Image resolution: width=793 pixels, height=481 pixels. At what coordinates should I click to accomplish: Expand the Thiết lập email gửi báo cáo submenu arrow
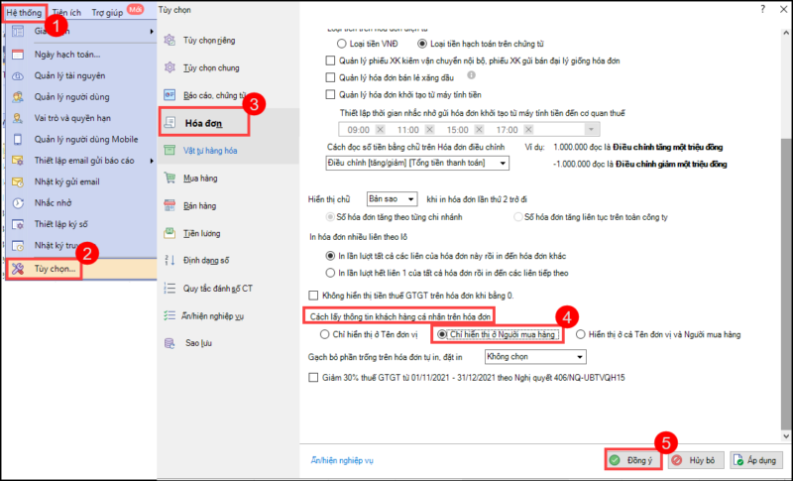152,161
